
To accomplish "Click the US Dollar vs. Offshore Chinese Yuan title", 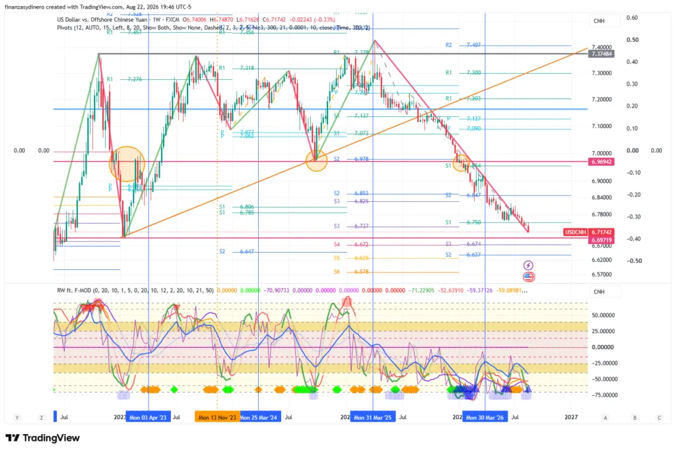I will [102, 19].
